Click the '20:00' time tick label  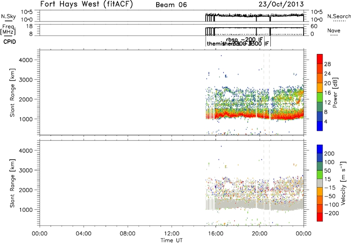[x=260, y=234]
